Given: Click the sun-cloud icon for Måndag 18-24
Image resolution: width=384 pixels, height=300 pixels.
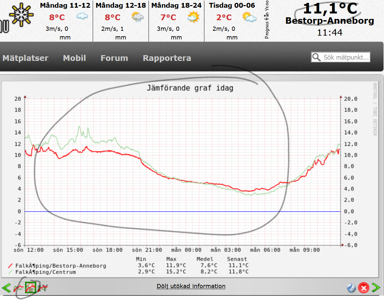Looking at the screenshot, I should pyautogui.click(x=193, y=17).
